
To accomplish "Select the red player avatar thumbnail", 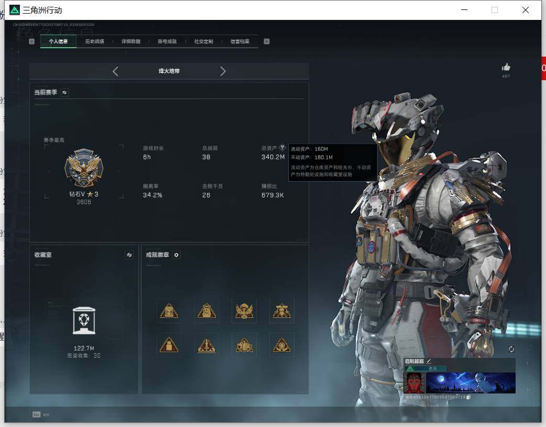I will [413, 383].
